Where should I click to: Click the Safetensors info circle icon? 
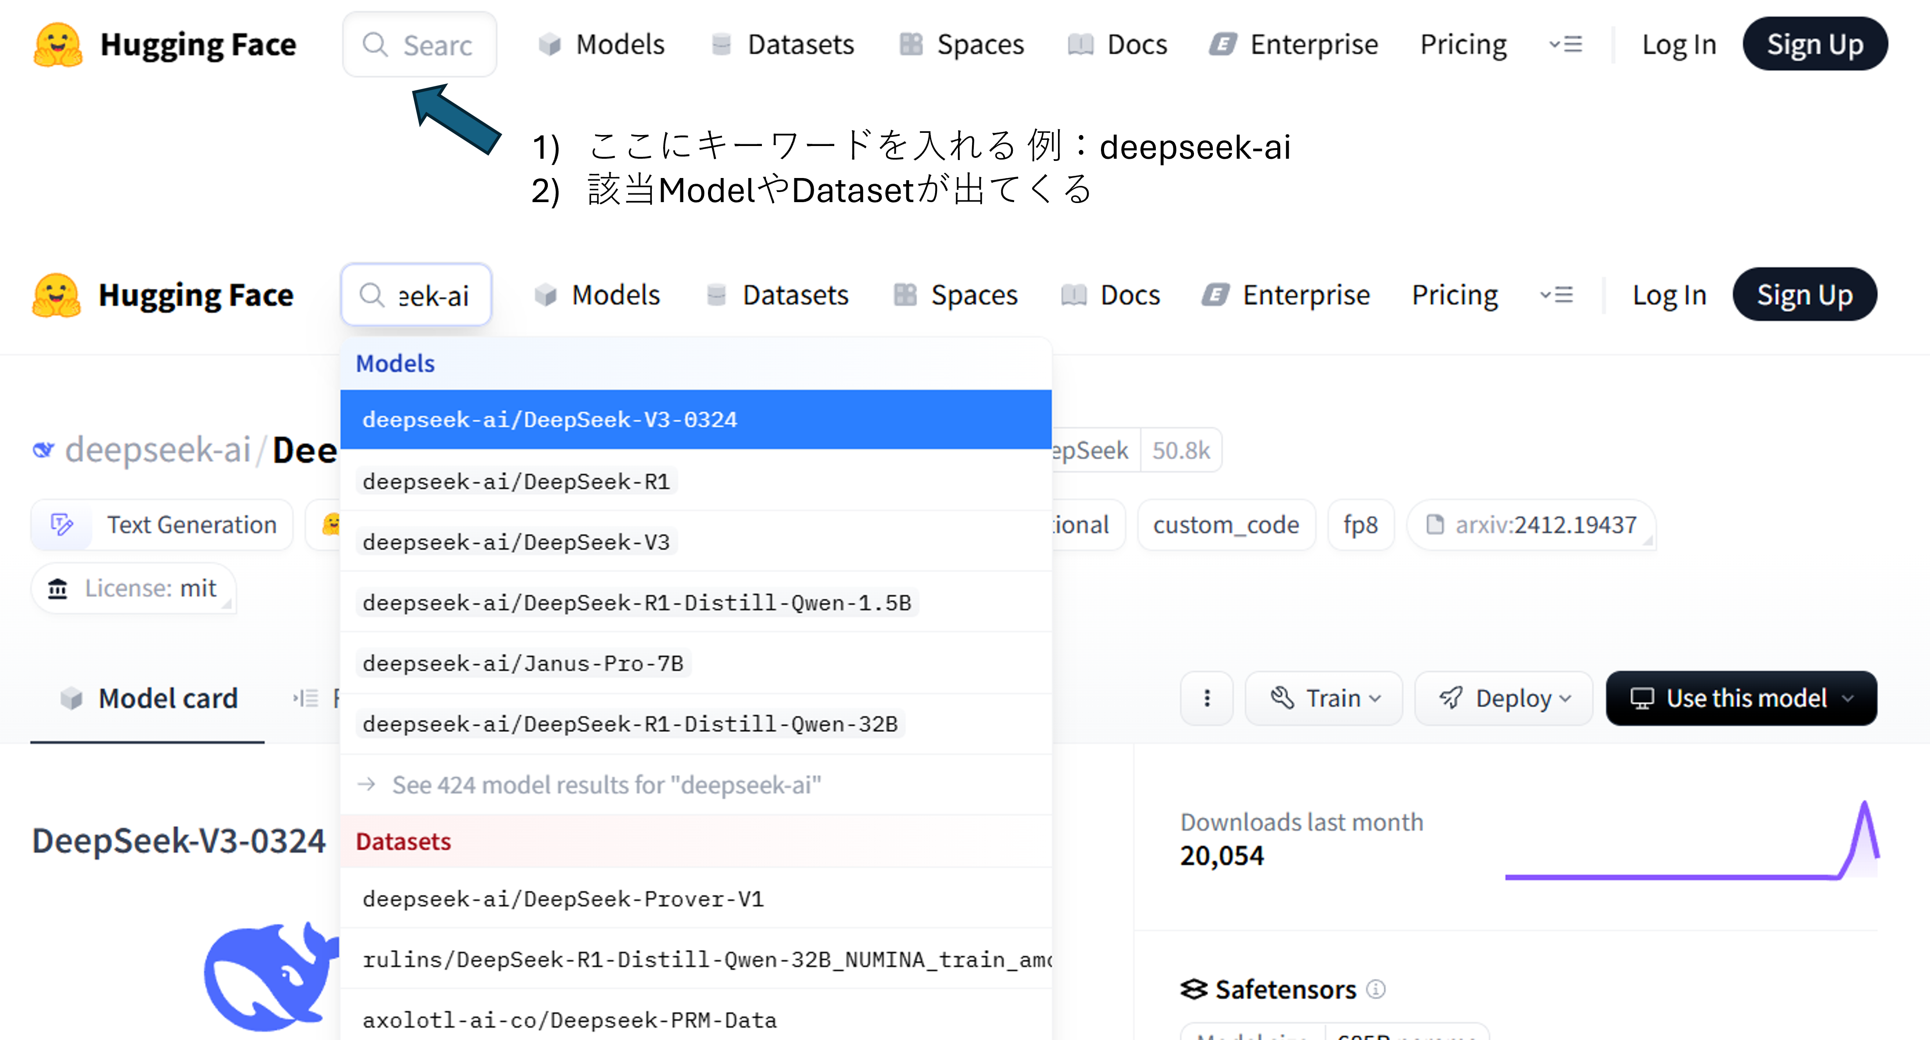pos(1376,989)
